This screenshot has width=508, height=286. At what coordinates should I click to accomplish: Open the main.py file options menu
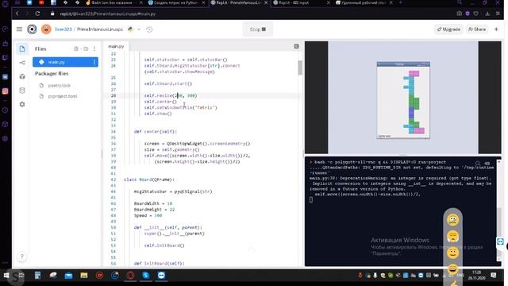click(x=94, y=62)
